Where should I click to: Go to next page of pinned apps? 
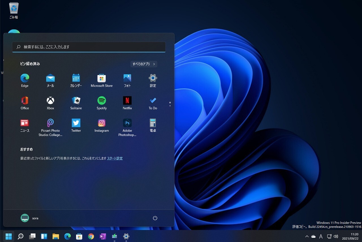click(x=170, y=106)
